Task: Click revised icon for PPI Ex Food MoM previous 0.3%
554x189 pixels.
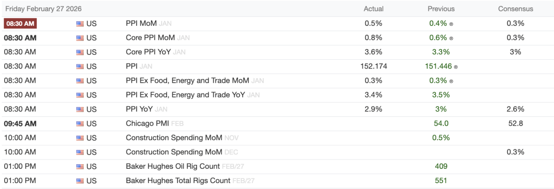Action: [x=451, y=81]
